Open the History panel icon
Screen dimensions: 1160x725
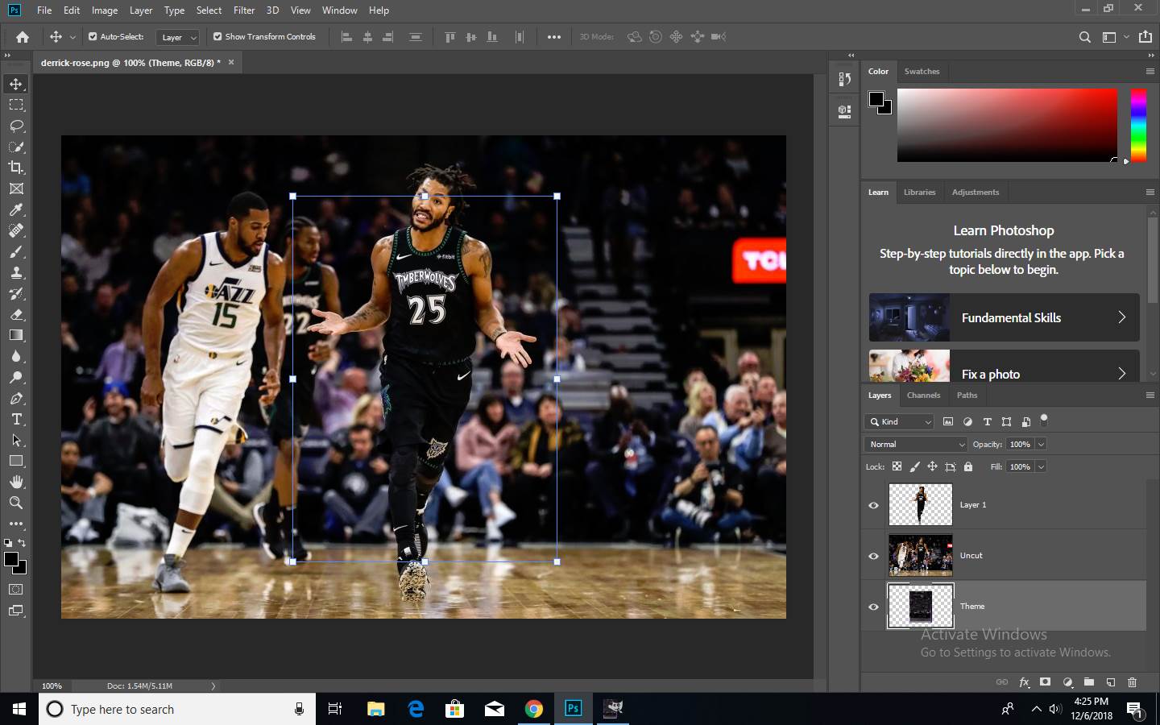point(844,79)
